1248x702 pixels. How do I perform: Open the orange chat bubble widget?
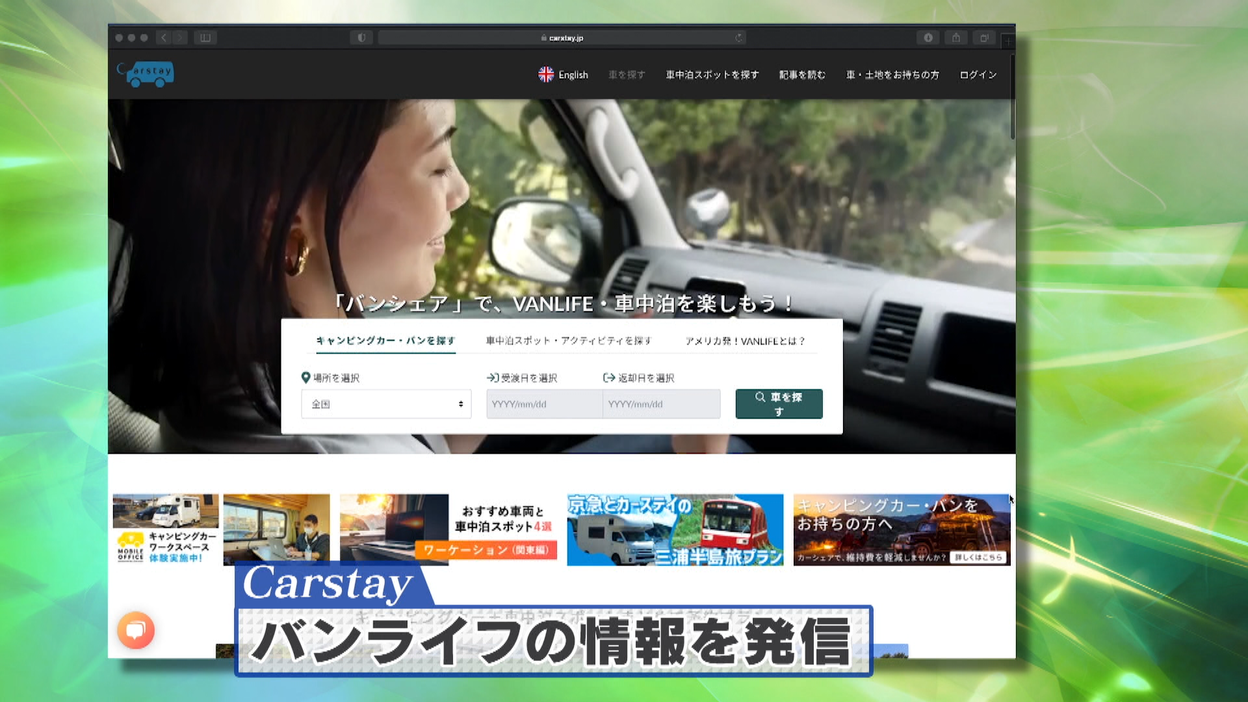click(136, 630)
